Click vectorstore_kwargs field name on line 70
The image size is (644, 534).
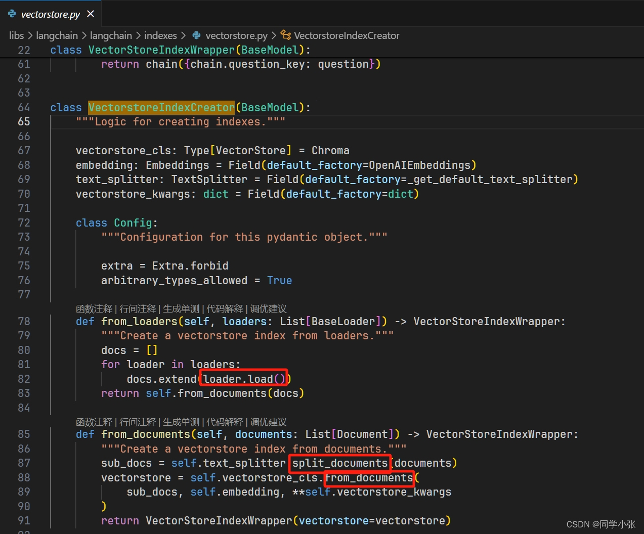(x=133, y=194)
